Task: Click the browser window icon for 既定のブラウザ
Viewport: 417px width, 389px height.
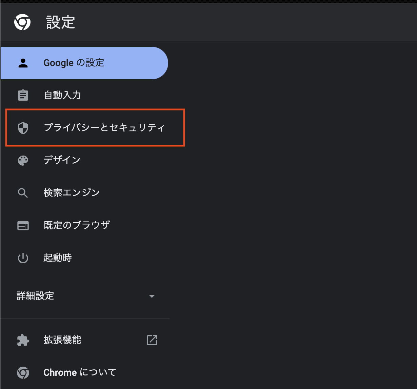Action: pyautogui.click(x=23, y=225)
